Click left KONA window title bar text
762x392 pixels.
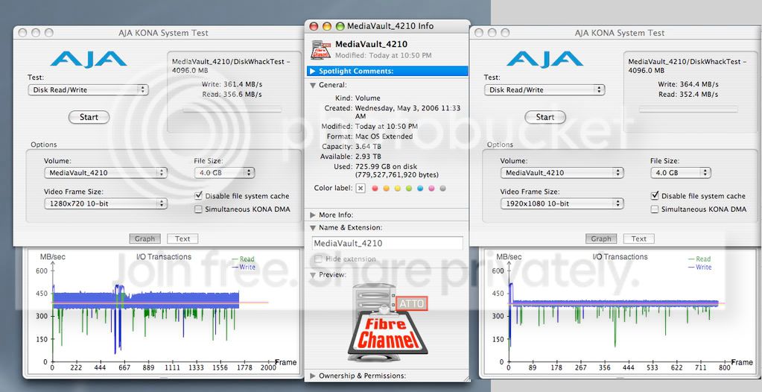pos(163,33)
